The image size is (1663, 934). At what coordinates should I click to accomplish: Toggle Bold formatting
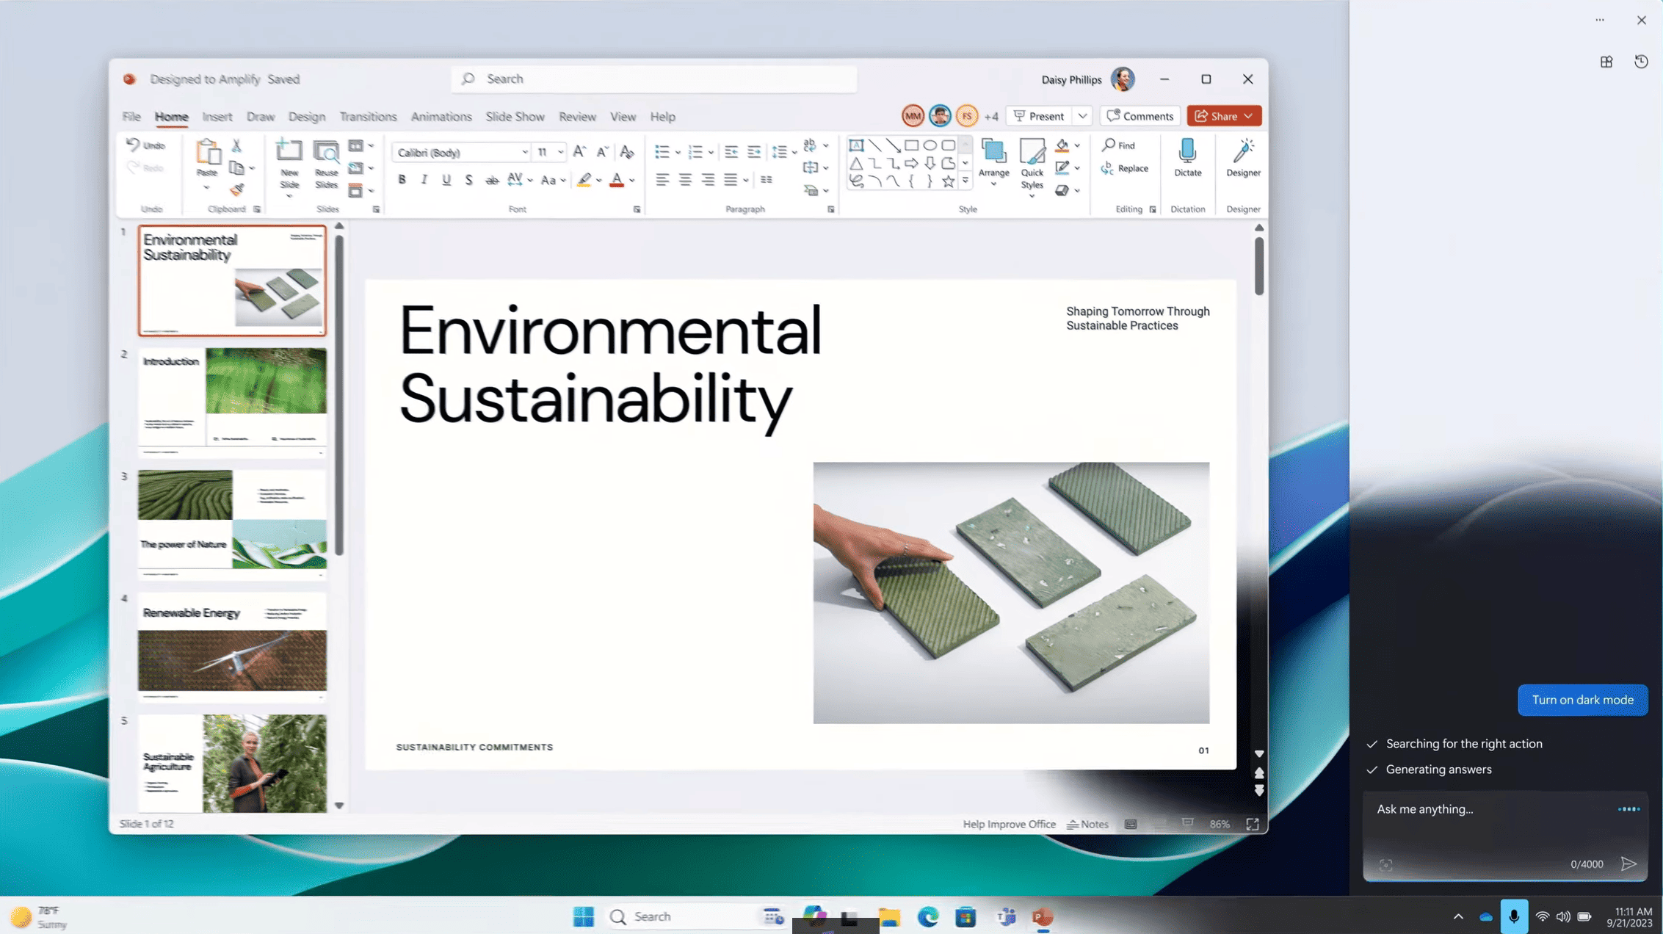402,180
